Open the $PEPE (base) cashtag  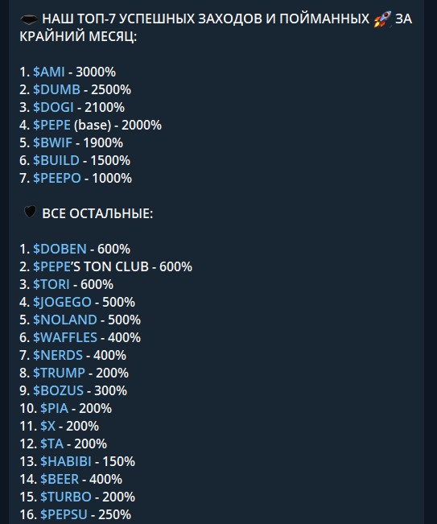52,125
